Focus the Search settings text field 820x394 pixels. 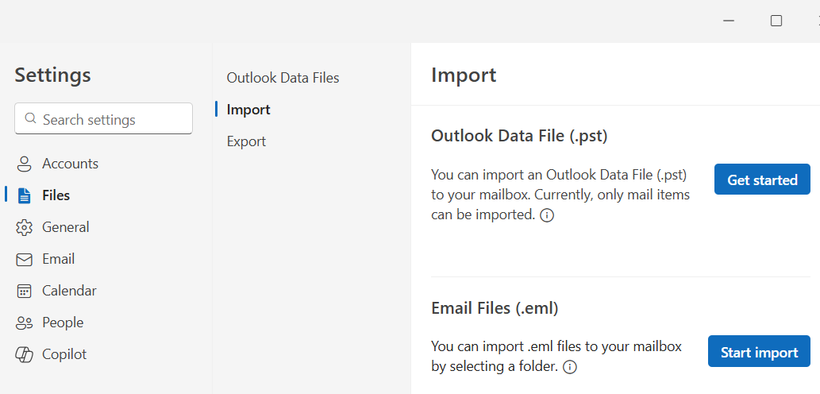pyautogui.click(x=111, y=119)
